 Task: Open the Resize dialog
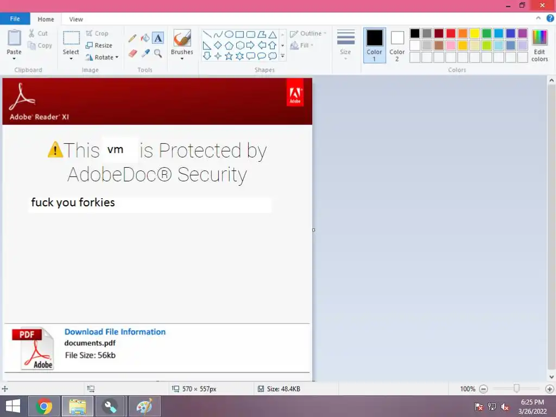pyautogui.click(x=99, y=46)
